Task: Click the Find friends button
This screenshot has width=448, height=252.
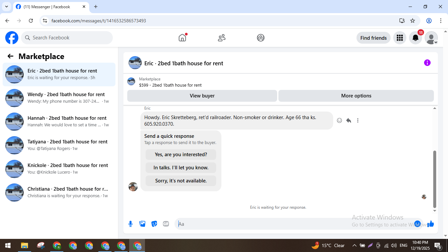Action: click(x=374, y=38)
